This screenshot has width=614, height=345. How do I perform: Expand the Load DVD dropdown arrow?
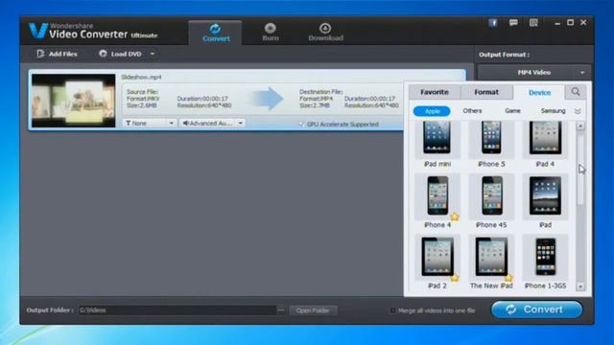[x=153, y=54]
